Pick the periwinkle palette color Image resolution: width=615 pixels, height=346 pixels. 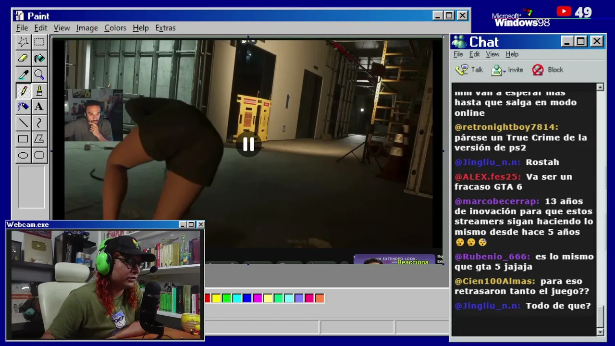[299, 298]
